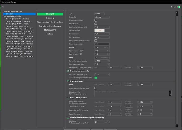This screenshot has width=182, height=130.
Task: Click Kundenspezifische Platte Erste Schicht field
Action: point(114,110)
